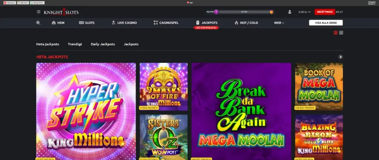Click the Spelgränser icon in top bar
This screenshot has height=160, width=379.
tap(31, 3)
